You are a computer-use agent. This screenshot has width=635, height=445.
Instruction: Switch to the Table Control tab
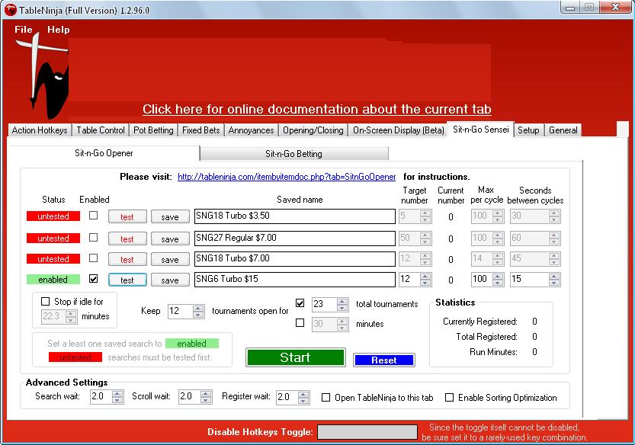101,130
